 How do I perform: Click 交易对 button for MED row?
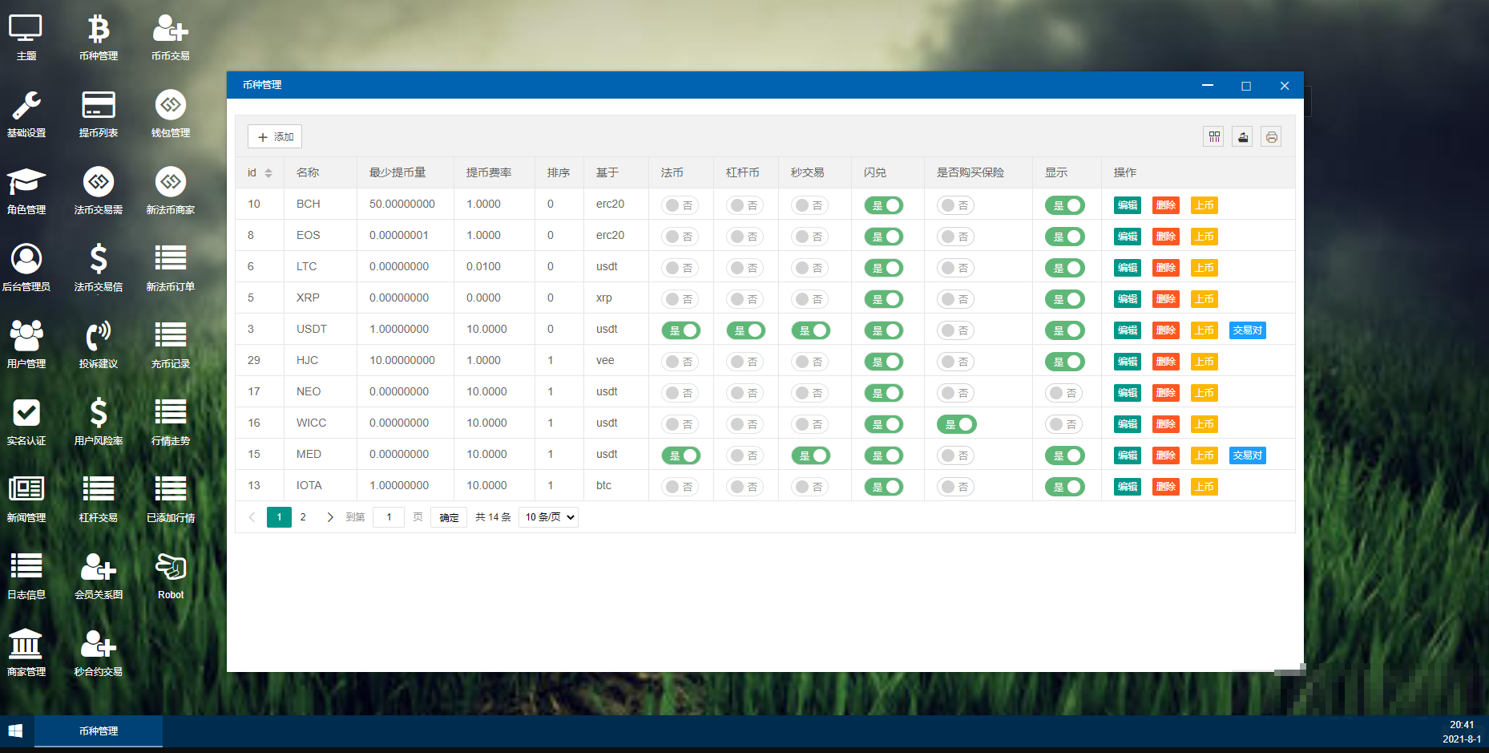pyautogui.click(x=1247, y=455)
